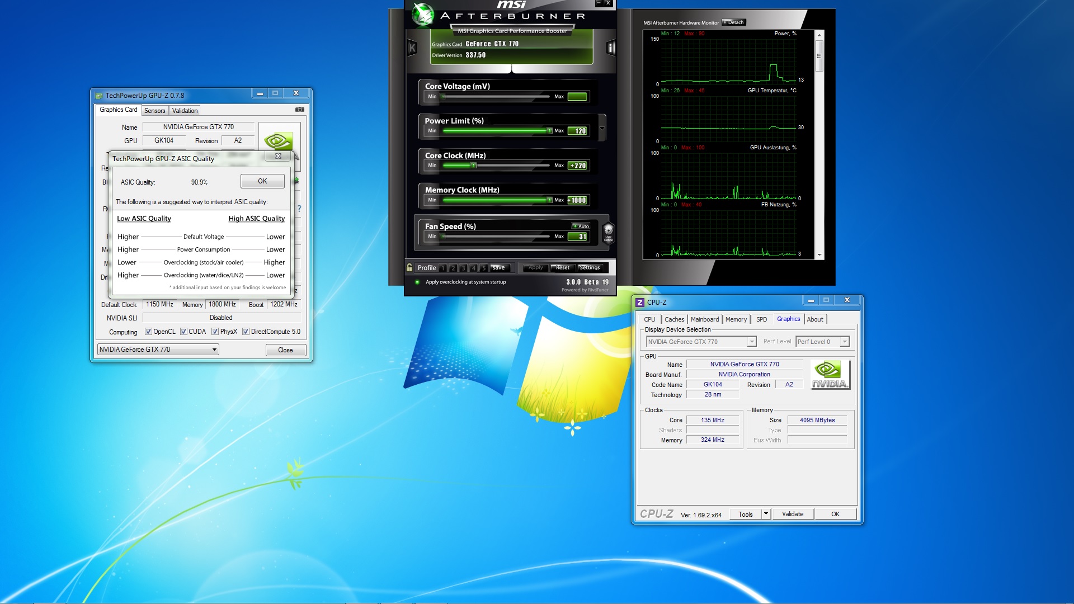1074x604 pixels.
Task: Click the Core Clock slider handle
Action: pyautogui.click(x=473, y=166)
